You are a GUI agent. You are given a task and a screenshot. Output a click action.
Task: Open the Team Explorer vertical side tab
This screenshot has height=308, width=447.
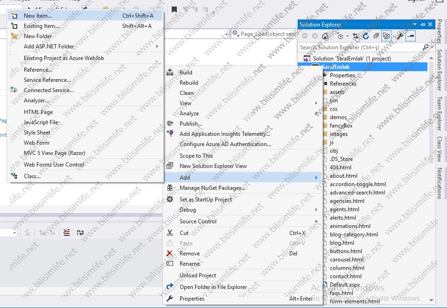(x=440, y=114)
